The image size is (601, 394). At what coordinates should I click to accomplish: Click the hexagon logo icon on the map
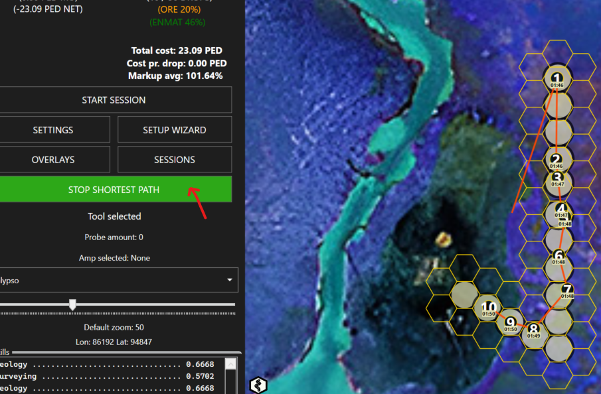click(x=258, y=385)
